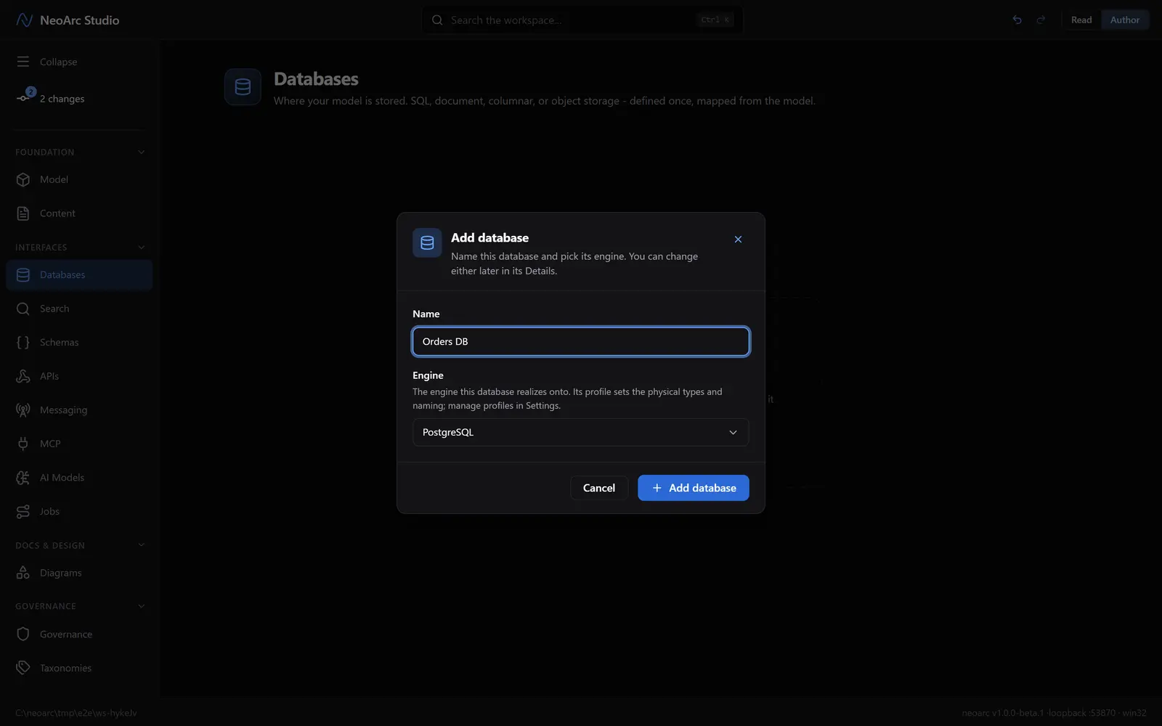1162x726 pixels.
Task: Click the Taxonomies tags icon
Action: tap(23, 668)
